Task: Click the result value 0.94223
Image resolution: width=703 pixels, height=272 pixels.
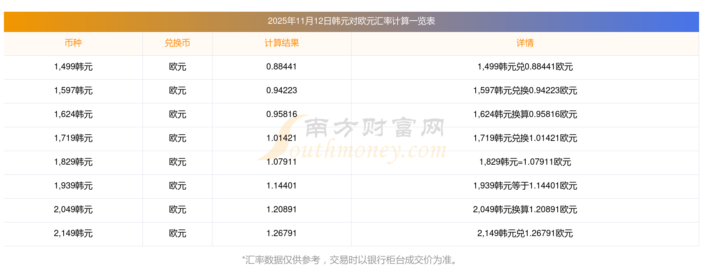Action: coord(282,91)
